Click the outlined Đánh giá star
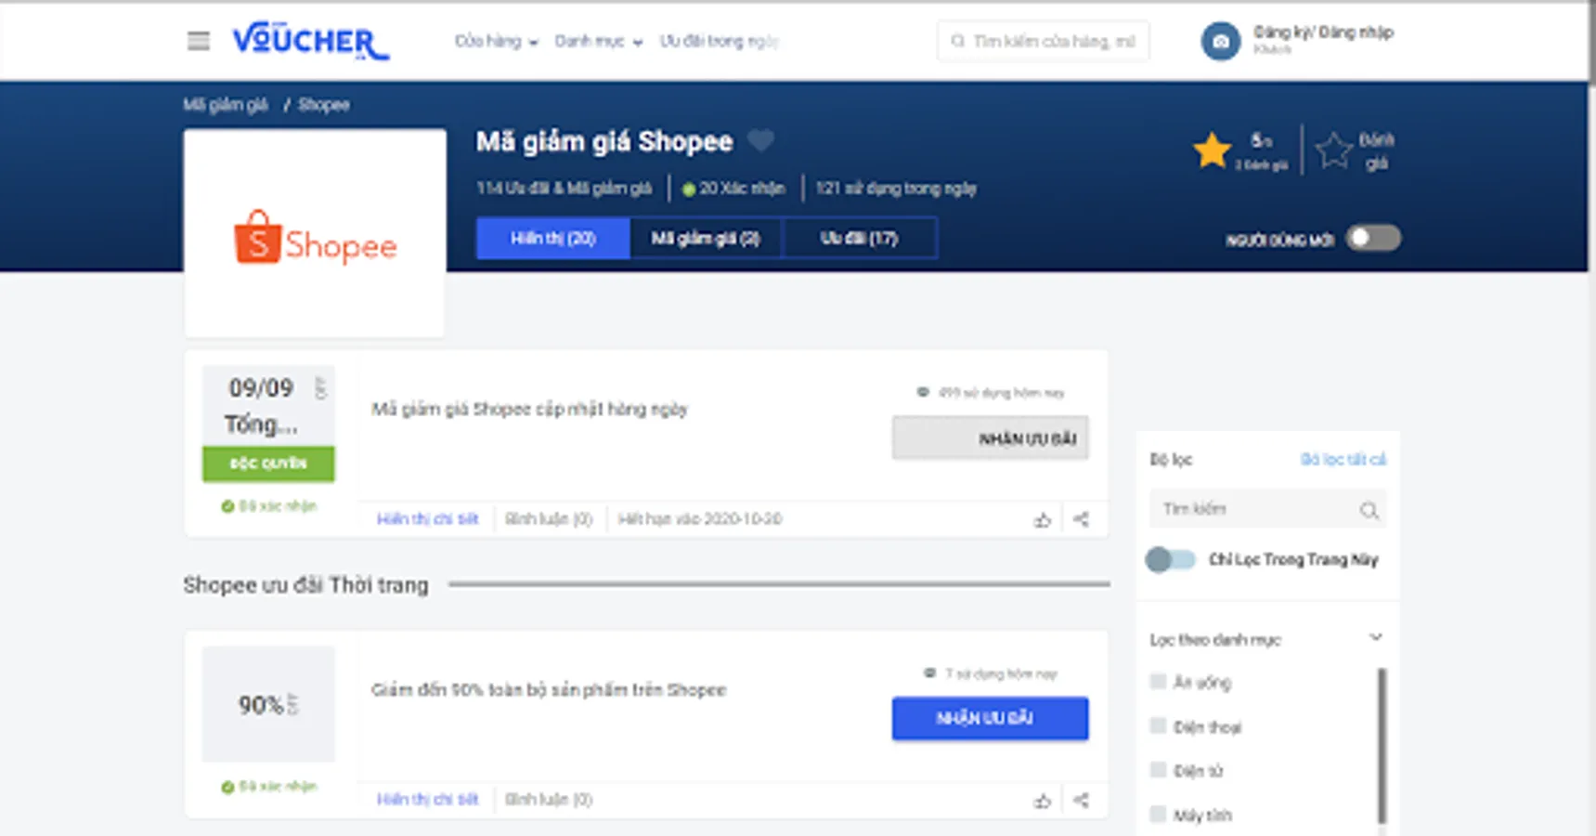 click(1333, 150)
